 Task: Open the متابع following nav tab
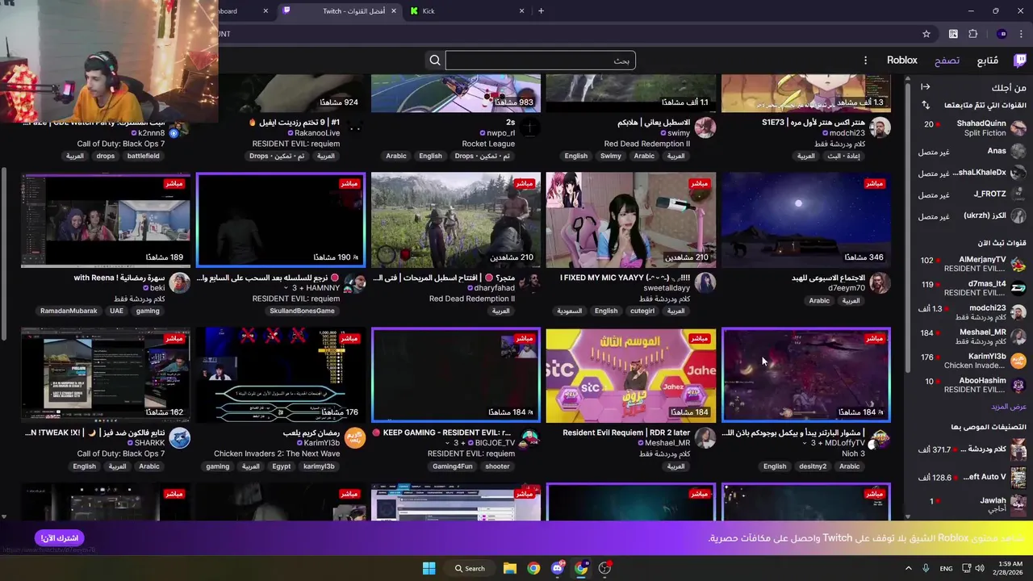coord(988,61)
